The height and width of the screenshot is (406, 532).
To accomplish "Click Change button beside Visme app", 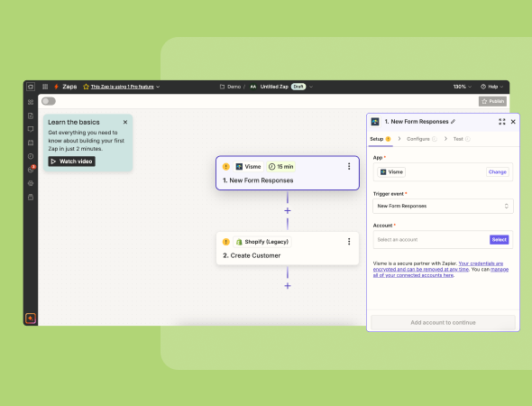I will [x=497, y=172].
